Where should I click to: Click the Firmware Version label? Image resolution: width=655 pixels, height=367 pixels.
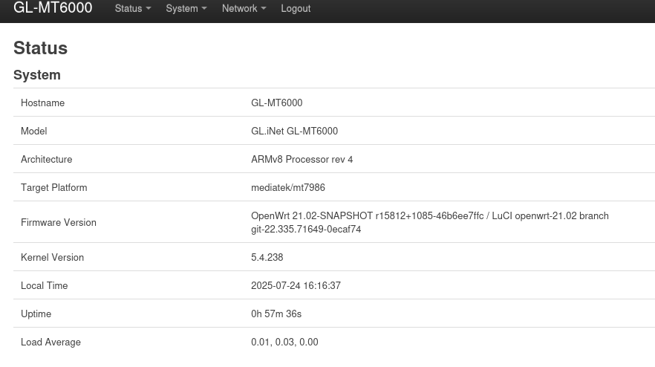[59, 222]
